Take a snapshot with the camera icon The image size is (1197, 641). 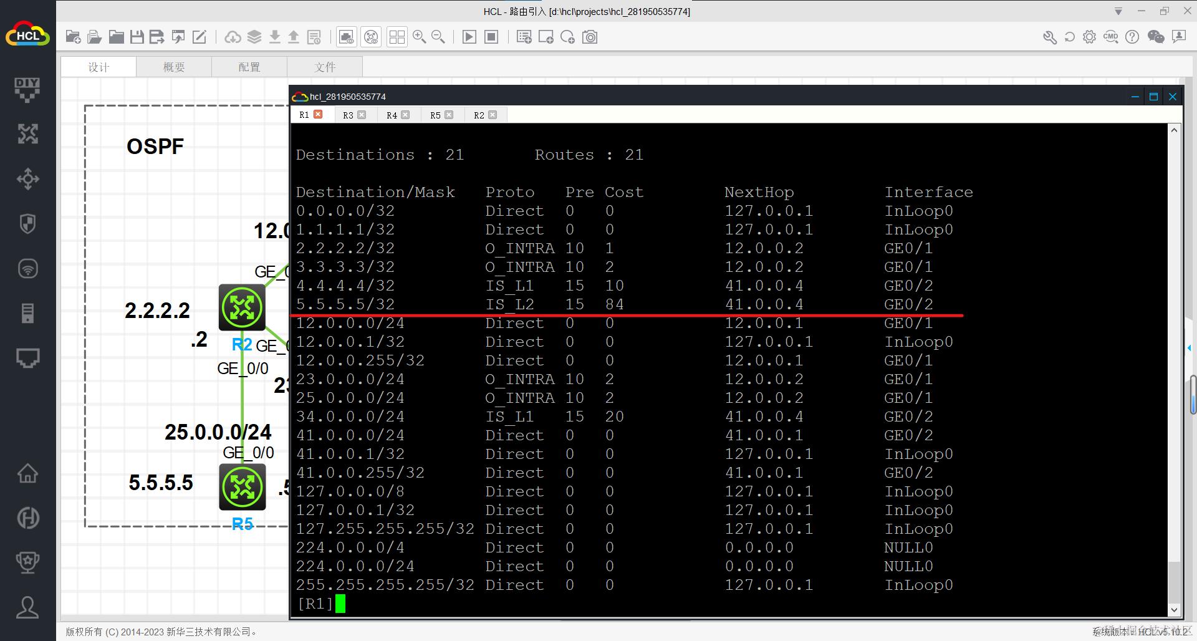(590, 37)
